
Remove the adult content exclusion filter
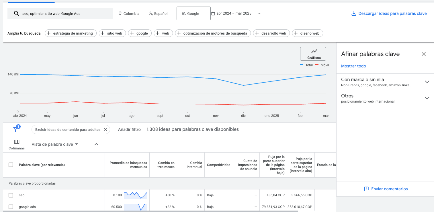105,129
